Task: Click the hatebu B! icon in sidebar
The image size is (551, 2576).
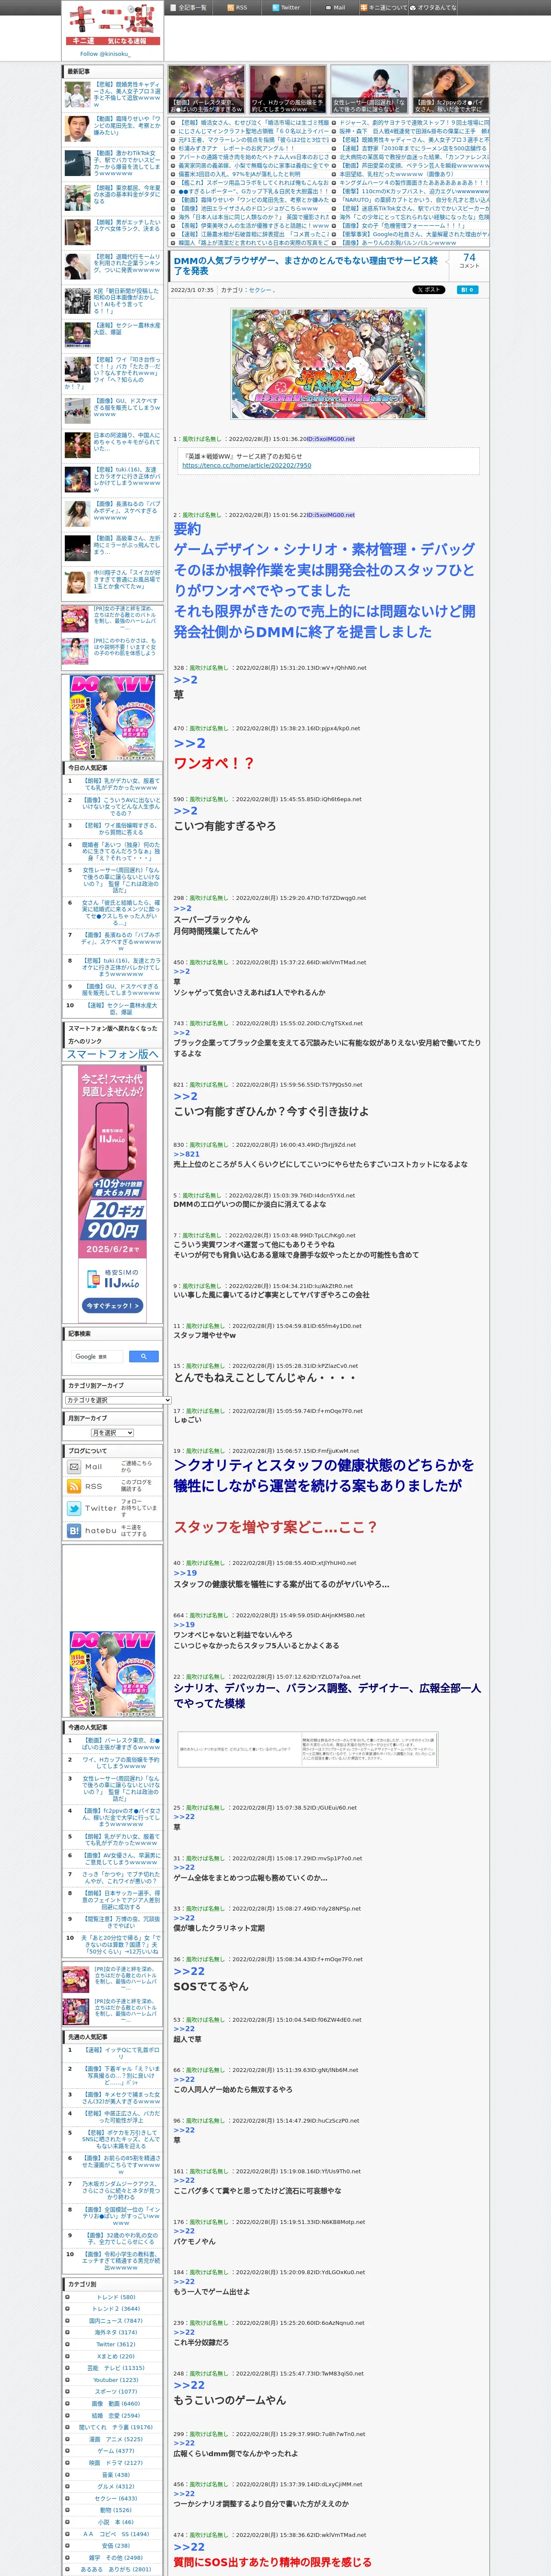Action: pyautogui.click(x=74, y=1530)
